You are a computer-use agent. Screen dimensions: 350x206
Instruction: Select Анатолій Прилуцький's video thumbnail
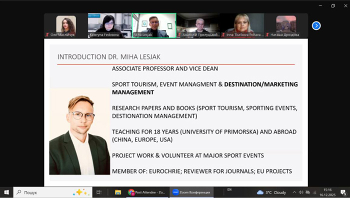(200, 25)
